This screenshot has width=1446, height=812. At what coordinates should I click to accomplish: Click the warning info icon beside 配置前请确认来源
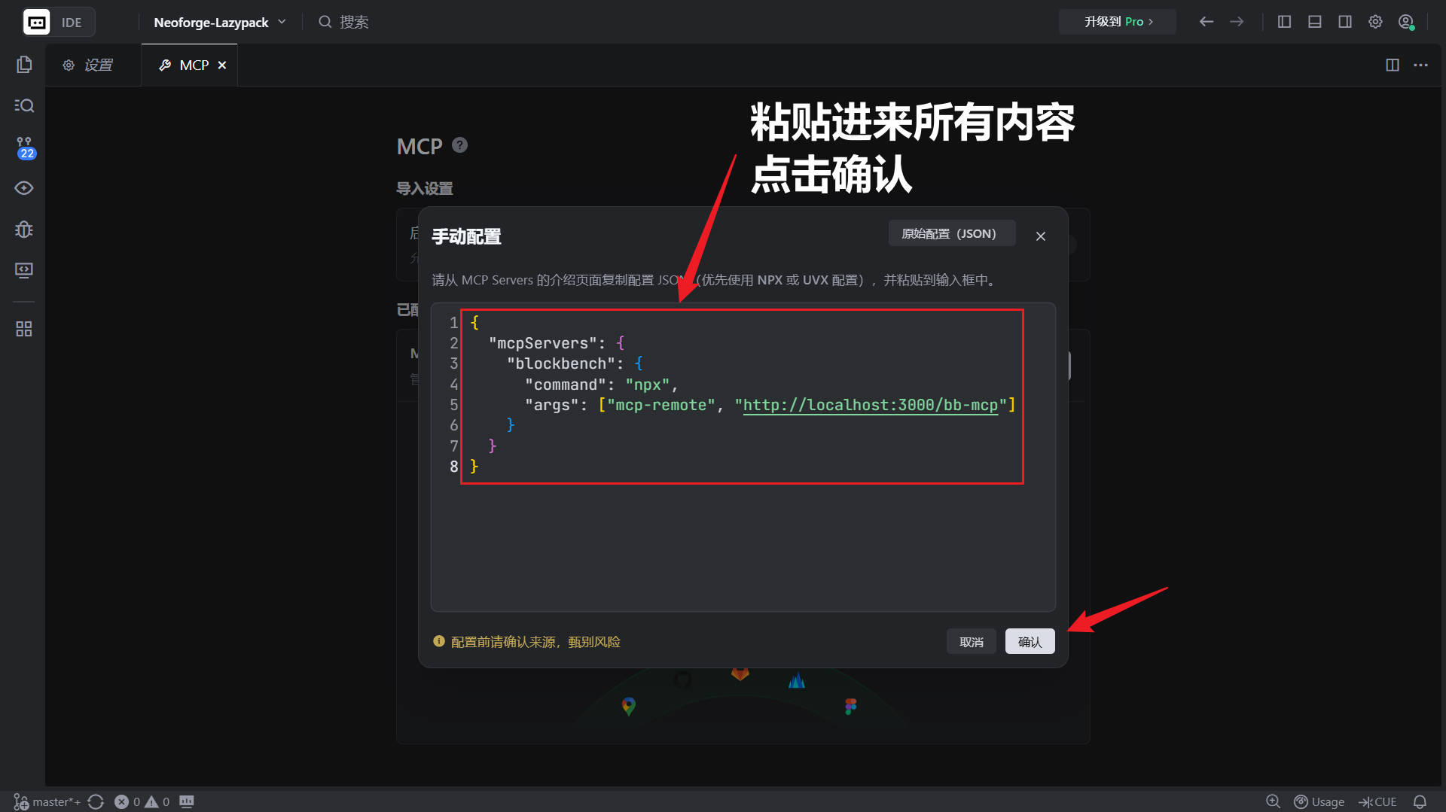pyautogui.click(x=439, y=641)
